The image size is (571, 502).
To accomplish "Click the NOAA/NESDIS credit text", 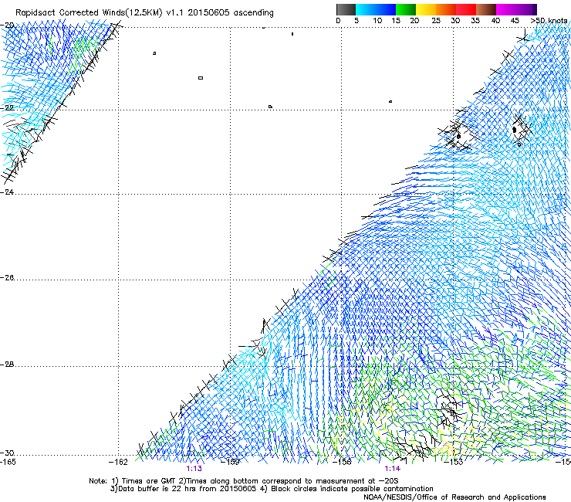I will pos(454,497).
